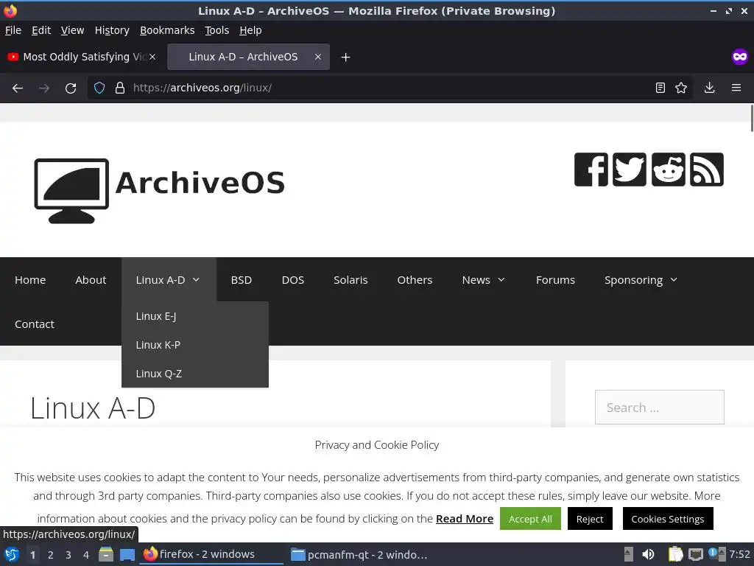The width and height of the screenshot is (754, 566).
Task: Click removable media tray icon
Action: click(628, 554)
